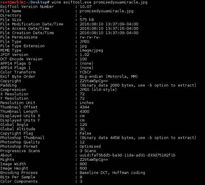This screenshot has width=205, height=185.
Task: Click the Rights value Z2VtaW5pCg==
Action: click(94, 160)
